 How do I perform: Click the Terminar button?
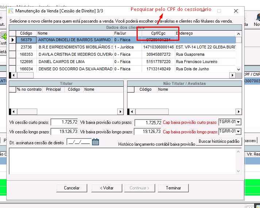(x=173, y=188)
